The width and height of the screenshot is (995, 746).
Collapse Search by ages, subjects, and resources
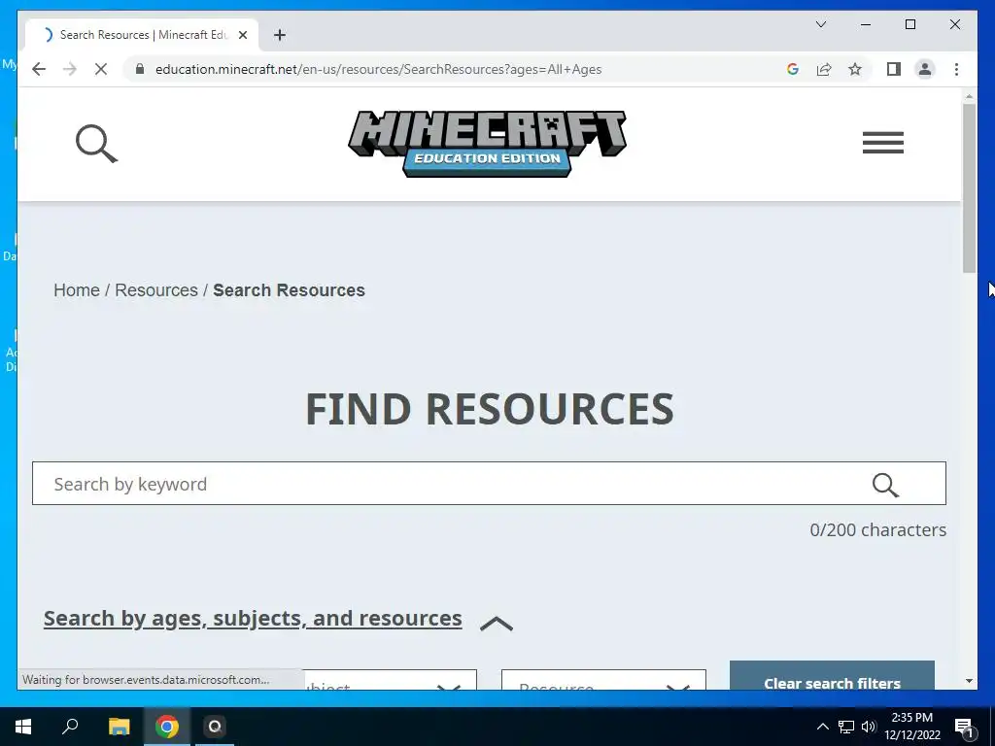tap(253, 619)
